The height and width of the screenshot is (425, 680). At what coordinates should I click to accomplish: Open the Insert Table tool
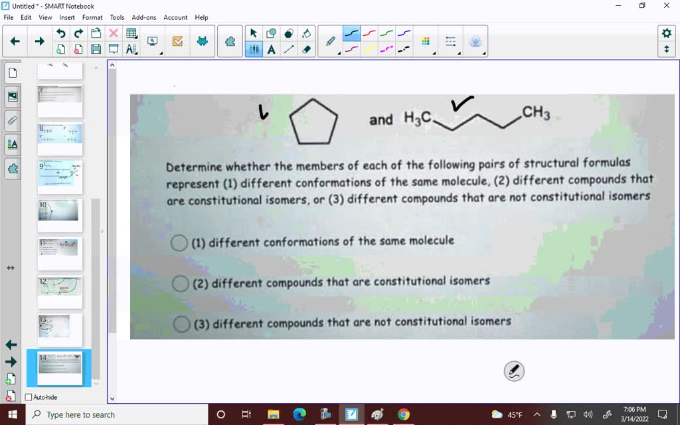tap(131, 33)
